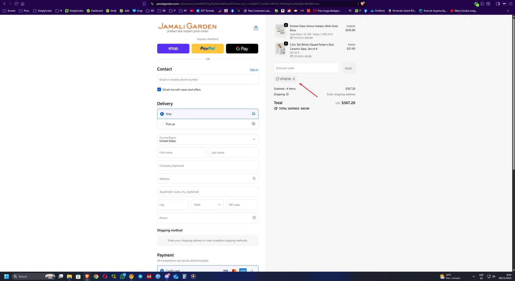
Task: Open the shopping bag cart icon
Action: [x=256, y=28]
